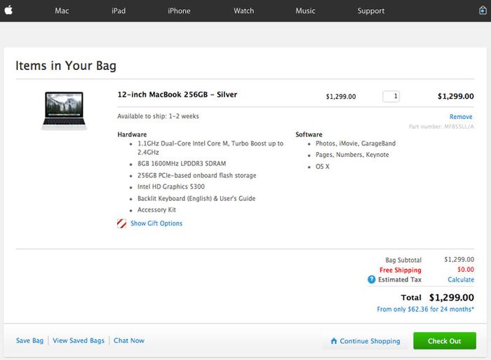Click the Apple logo icon

coord(8,11)
